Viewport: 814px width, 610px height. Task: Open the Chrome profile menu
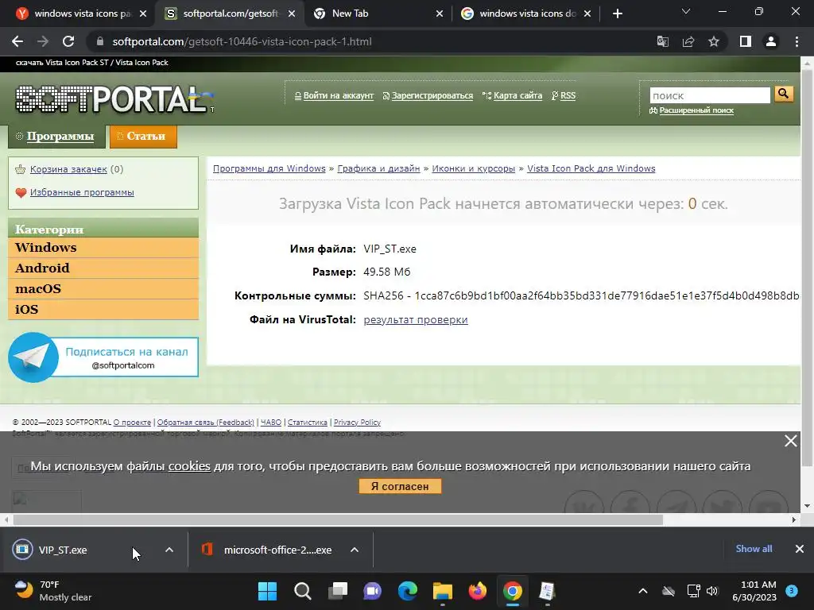771,41
